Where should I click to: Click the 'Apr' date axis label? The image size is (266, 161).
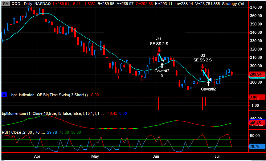pos(37,156)
